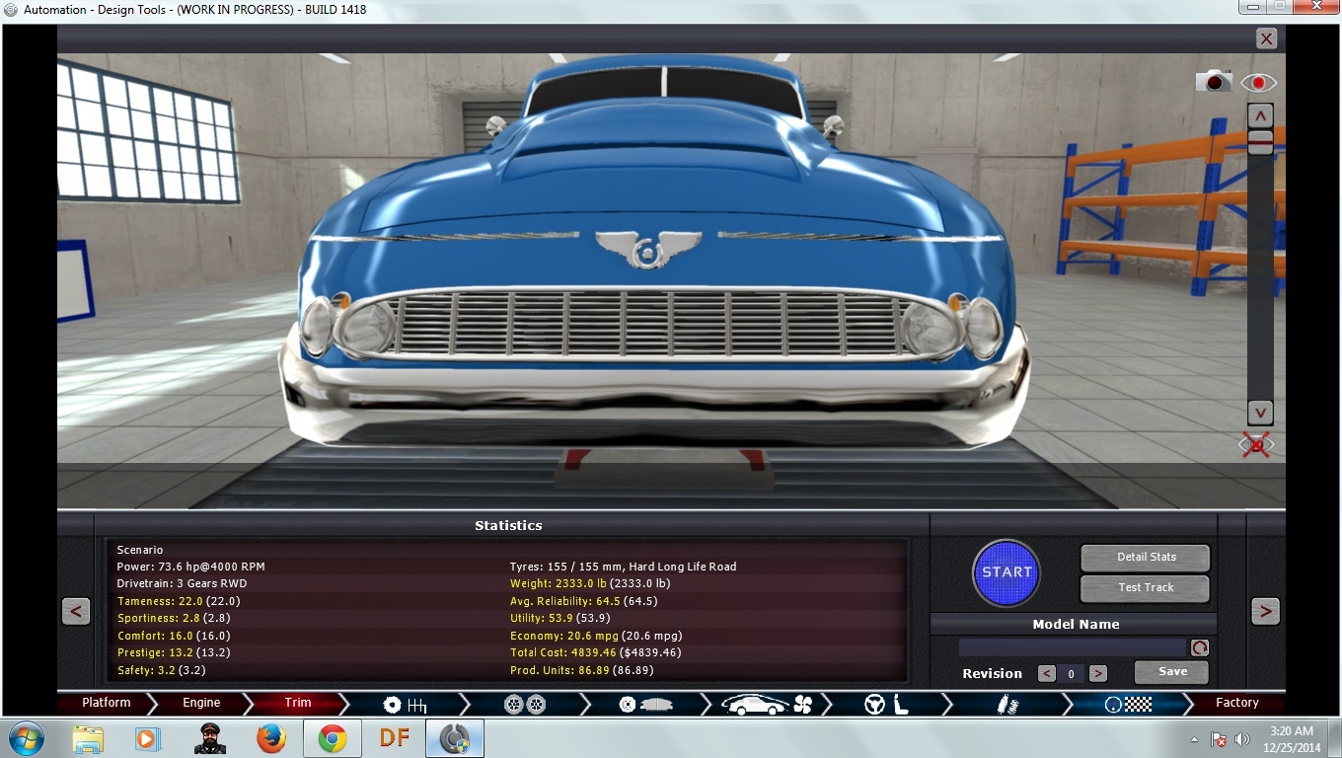Open the steering wheel and seat interior tab
The image size is (1342, 758).
point(886,704)
